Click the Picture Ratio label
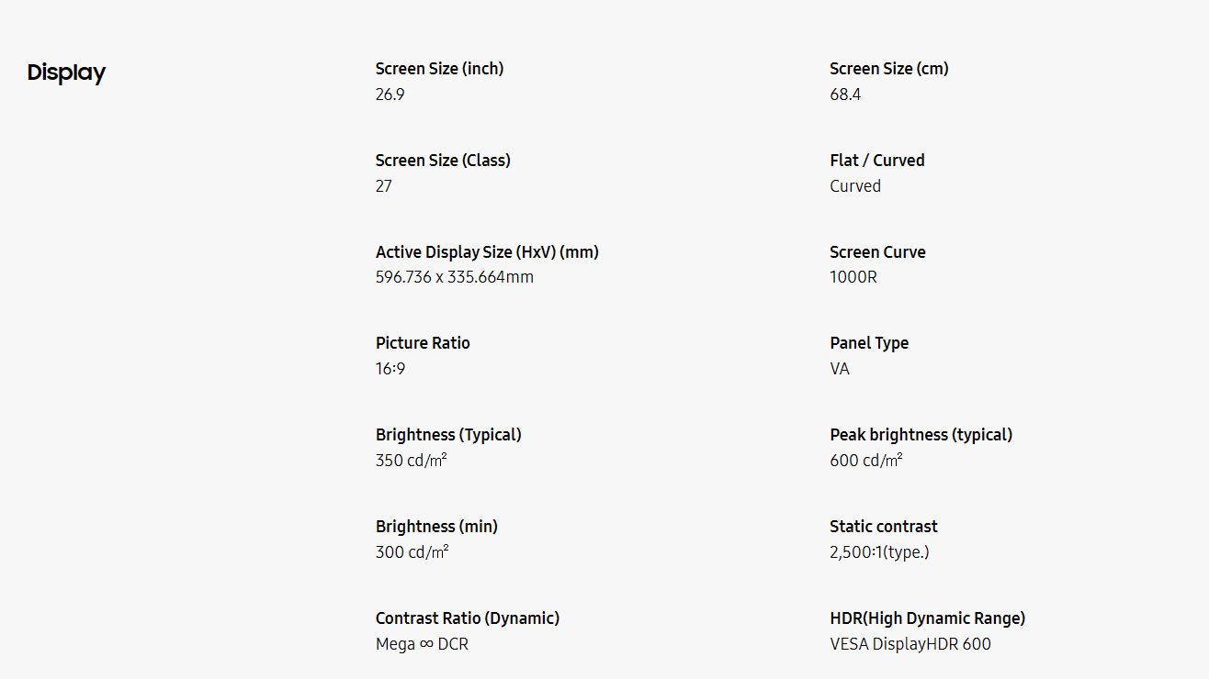 tap(423, 343)
